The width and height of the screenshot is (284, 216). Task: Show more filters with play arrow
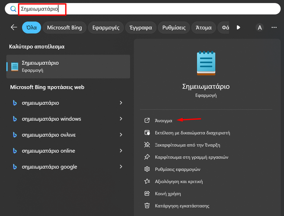pyautogui.click(x=238, y=28)
